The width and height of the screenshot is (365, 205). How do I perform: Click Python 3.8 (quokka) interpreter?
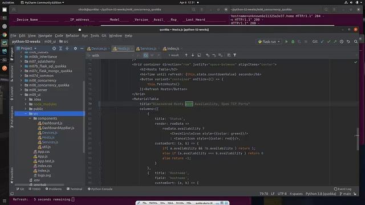[321, 194]
